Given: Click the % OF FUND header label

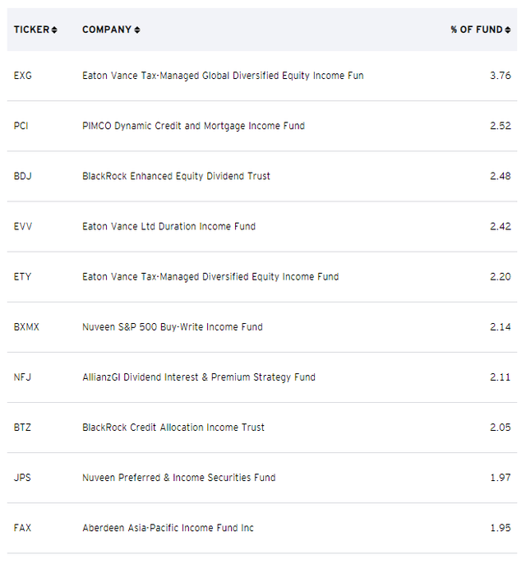Looking at the screenshot, I should point(477,30).
